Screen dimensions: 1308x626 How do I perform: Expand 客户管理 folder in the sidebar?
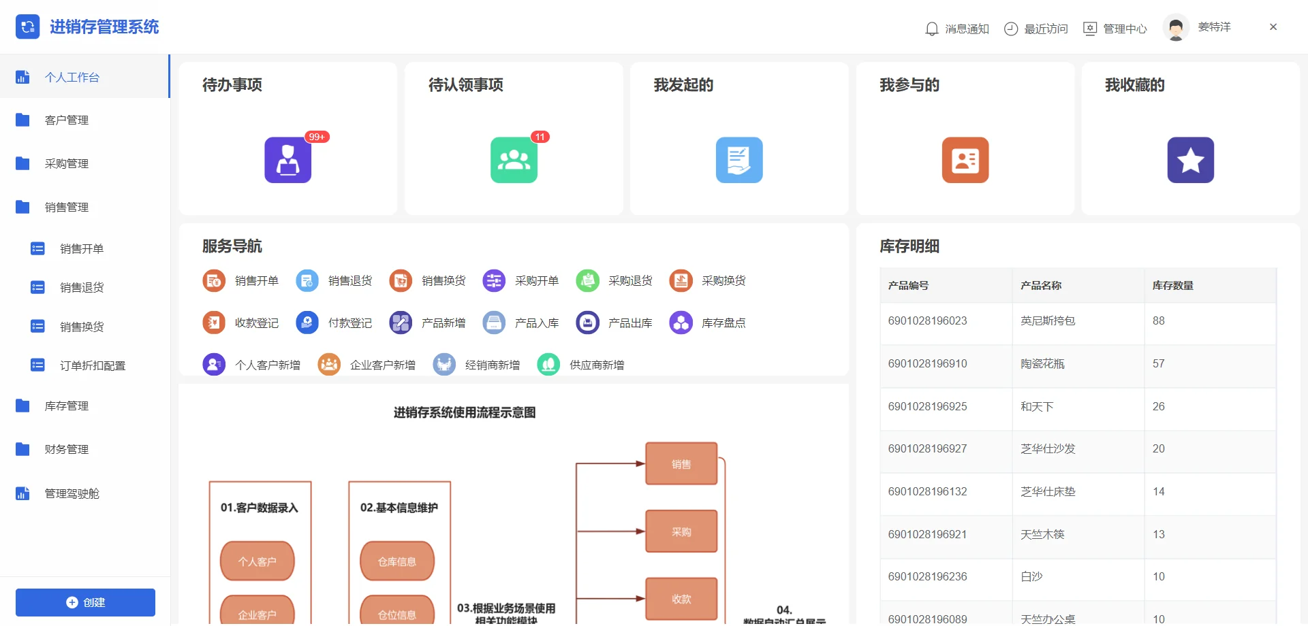tap(84, 120)
